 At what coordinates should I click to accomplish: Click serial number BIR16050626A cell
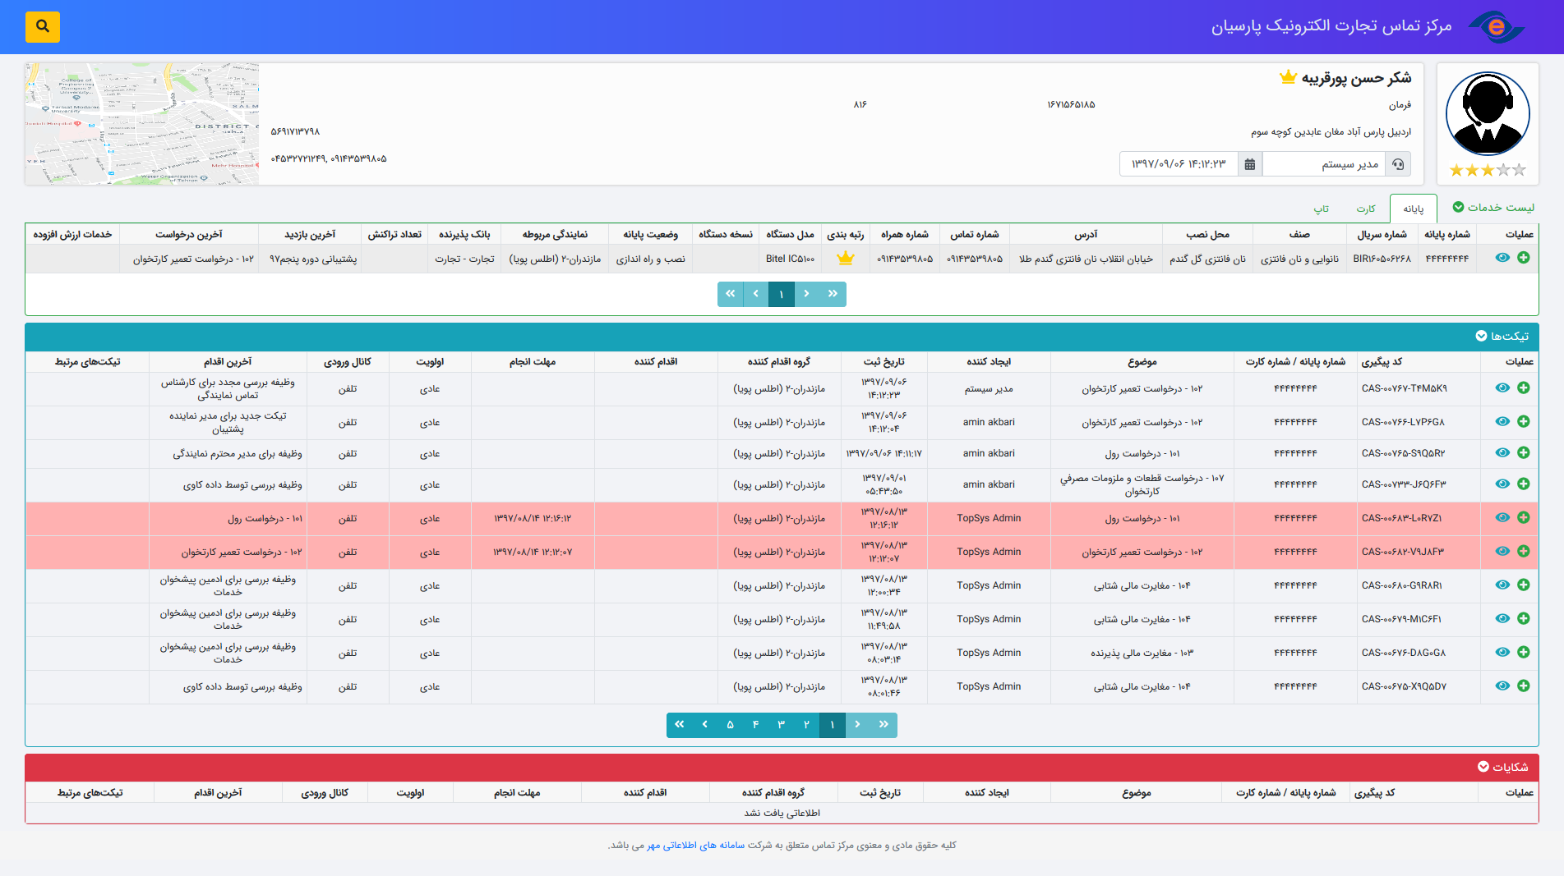coord(1382,259)
